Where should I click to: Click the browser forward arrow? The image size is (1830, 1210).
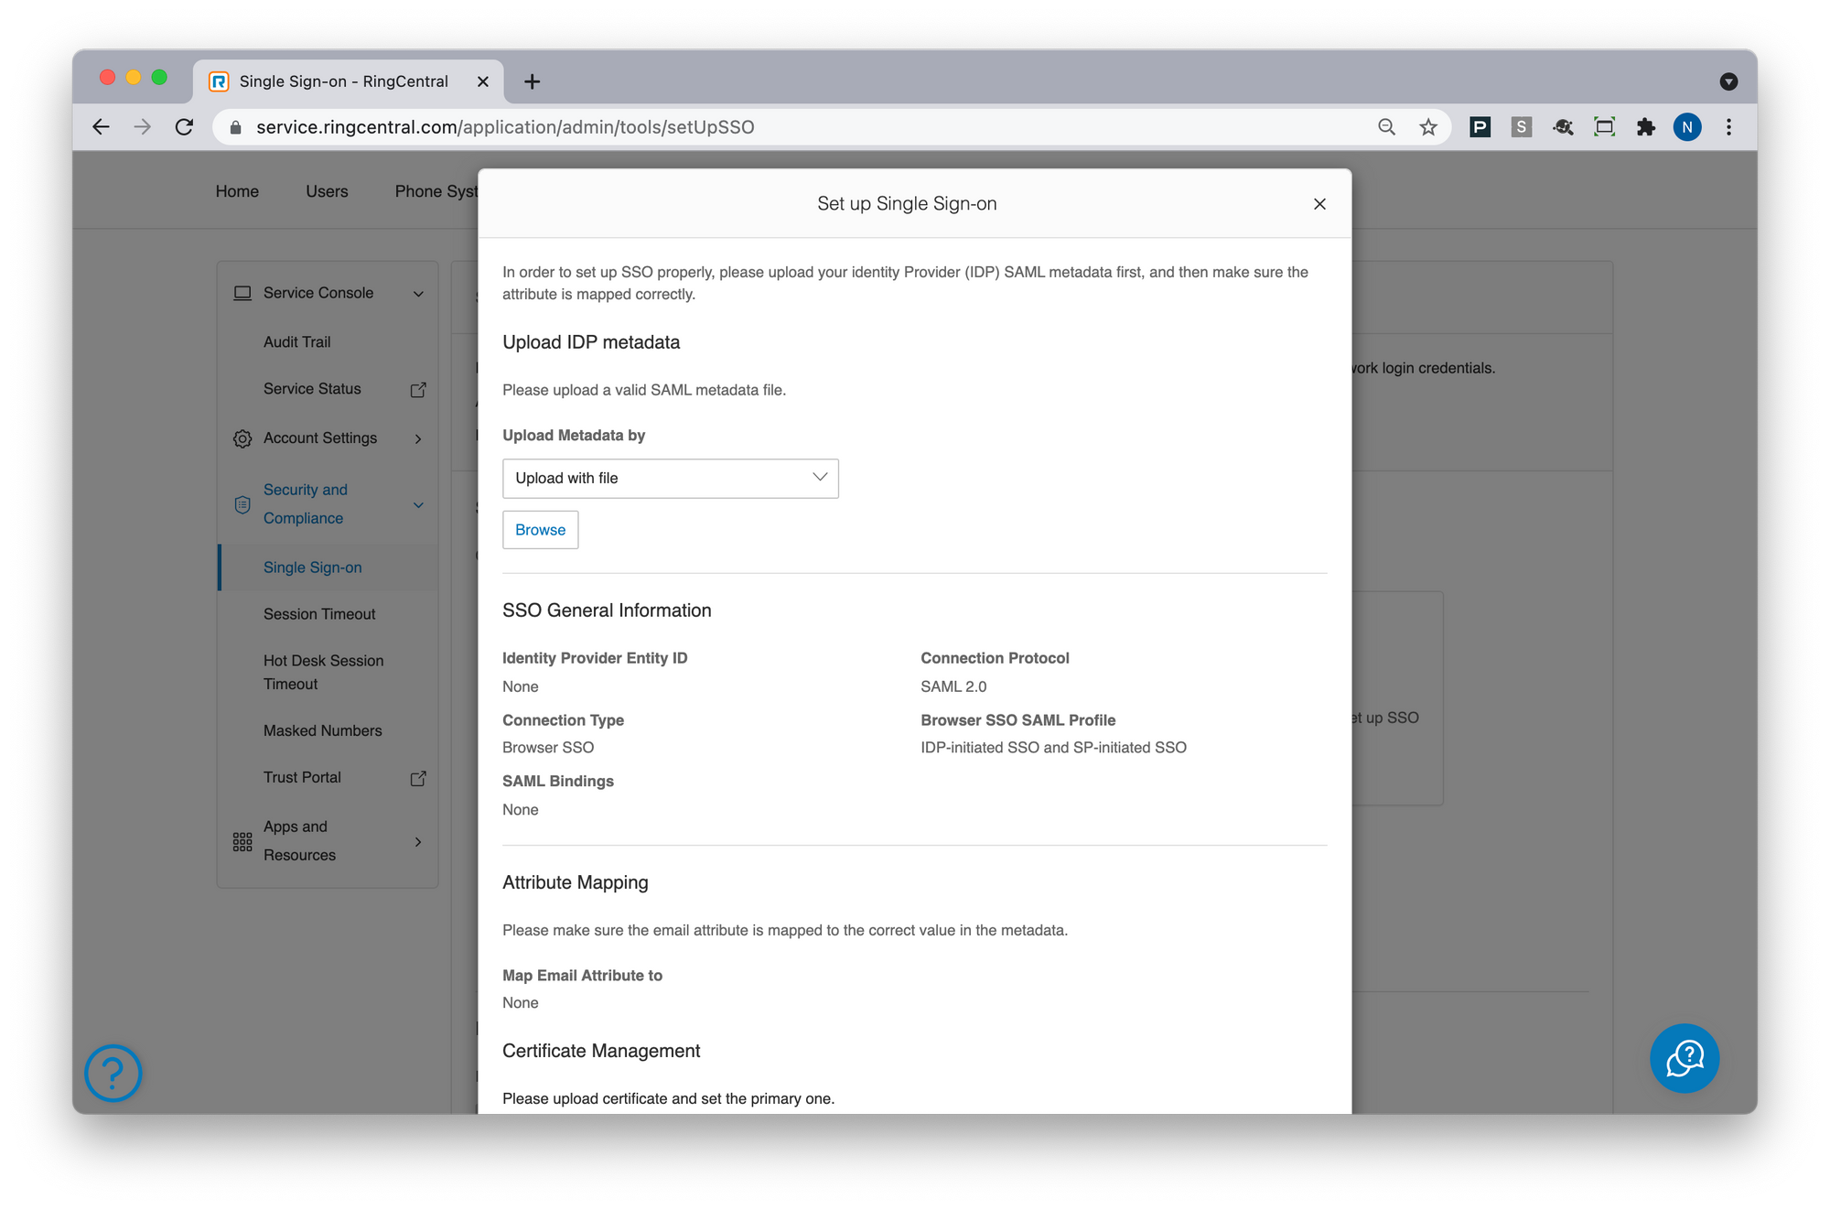click(143, 127)
